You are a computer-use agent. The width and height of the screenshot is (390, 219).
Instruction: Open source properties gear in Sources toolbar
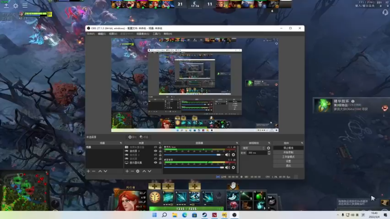pos(138,171)
